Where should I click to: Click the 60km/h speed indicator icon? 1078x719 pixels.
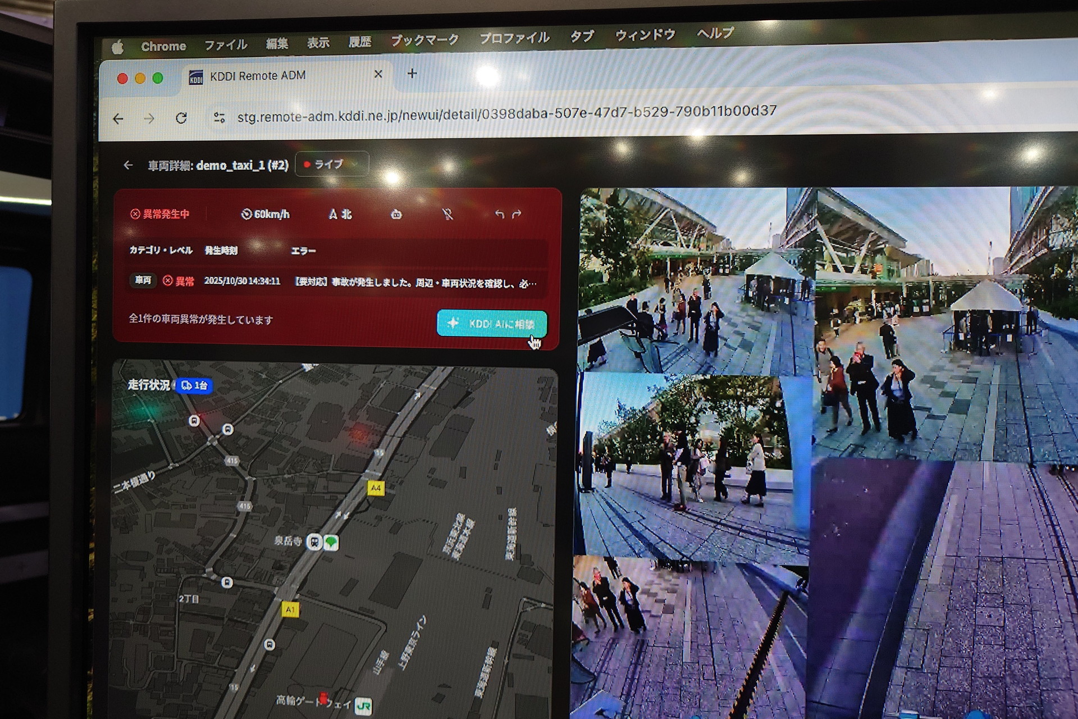246,214
